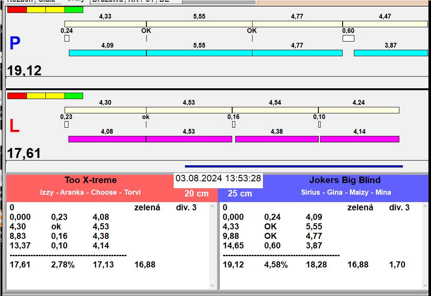Click the marker box under 0,24 in lane P
Viewport: 431px width, 296px height.
(x=67, y=38)
